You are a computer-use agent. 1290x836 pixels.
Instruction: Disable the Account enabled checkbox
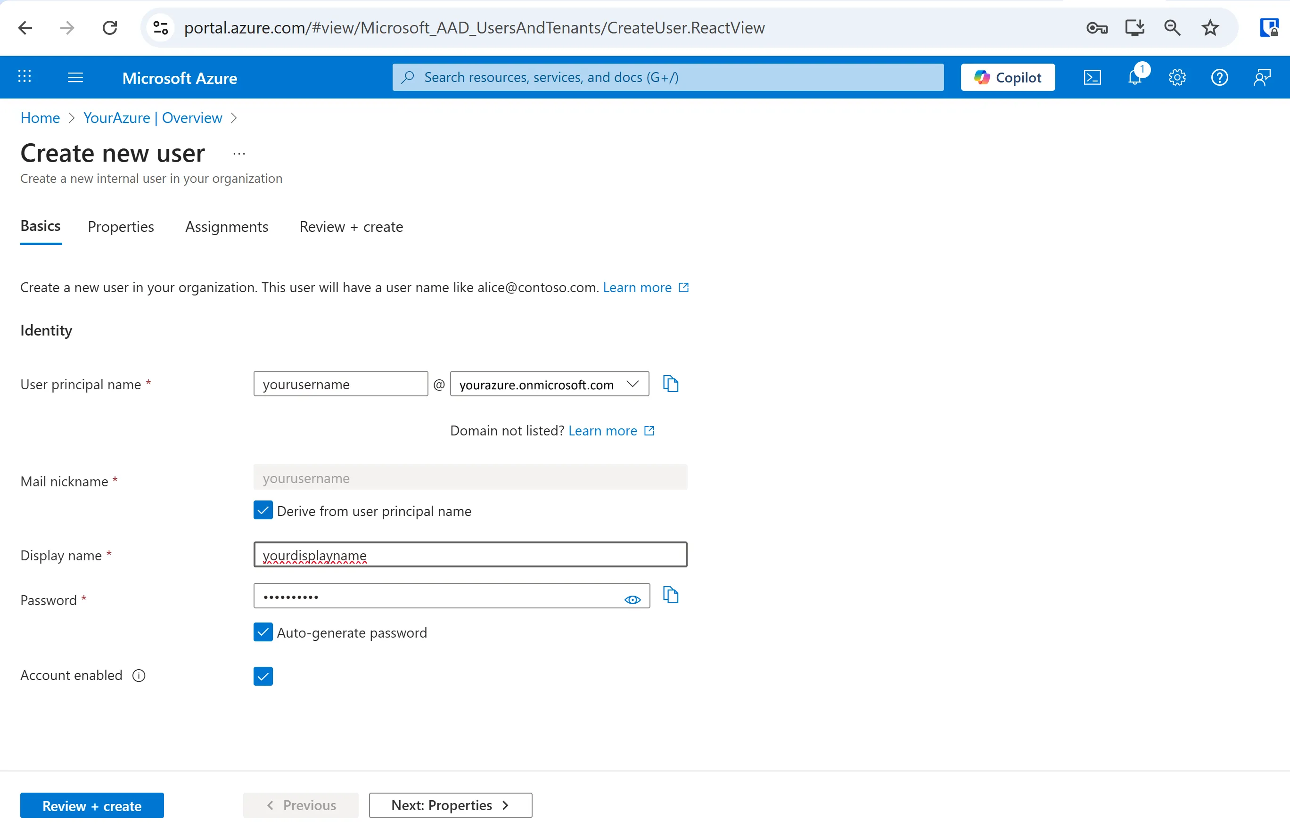[x=263, y=676]
